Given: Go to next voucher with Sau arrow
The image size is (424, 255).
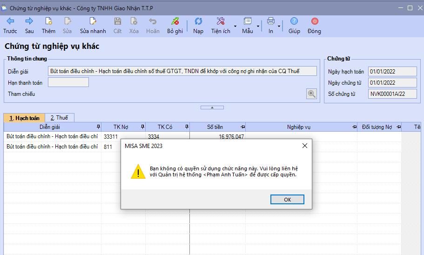Looking at the screenshot, I should (x=29, y=21).
